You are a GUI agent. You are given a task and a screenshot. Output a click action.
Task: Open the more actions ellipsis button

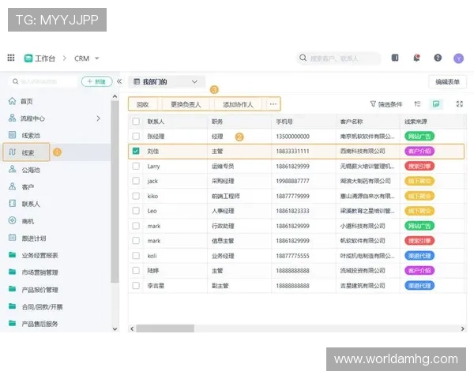(273, 104)
